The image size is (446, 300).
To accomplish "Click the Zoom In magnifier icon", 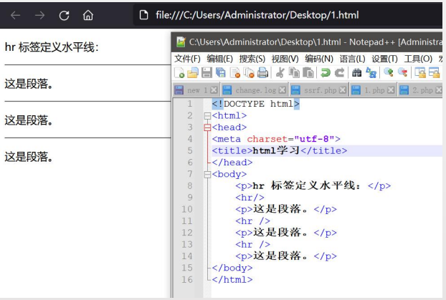I will point(388,72).
